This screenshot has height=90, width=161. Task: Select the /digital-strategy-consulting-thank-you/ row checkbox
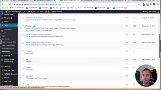23,34
